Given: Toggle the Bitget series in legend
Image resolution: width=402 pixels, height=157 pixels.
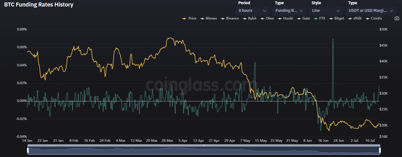Looking at the screenshot, I should (337, 18).
